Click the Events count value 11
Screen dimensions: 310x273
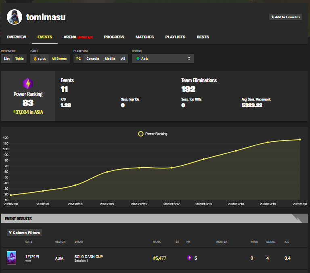(x=64, y=89)
